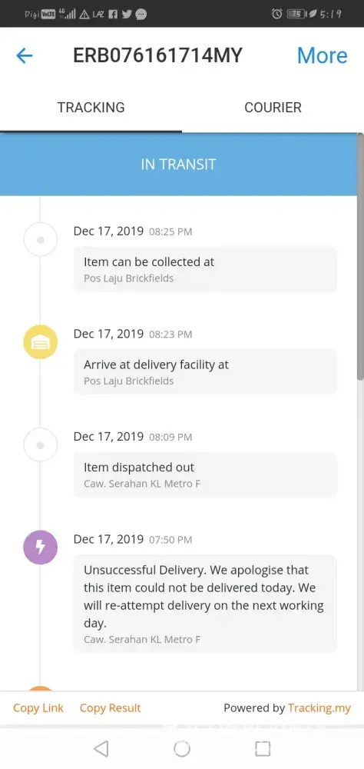Select the TRACKING tab

(x=91, y=108)
